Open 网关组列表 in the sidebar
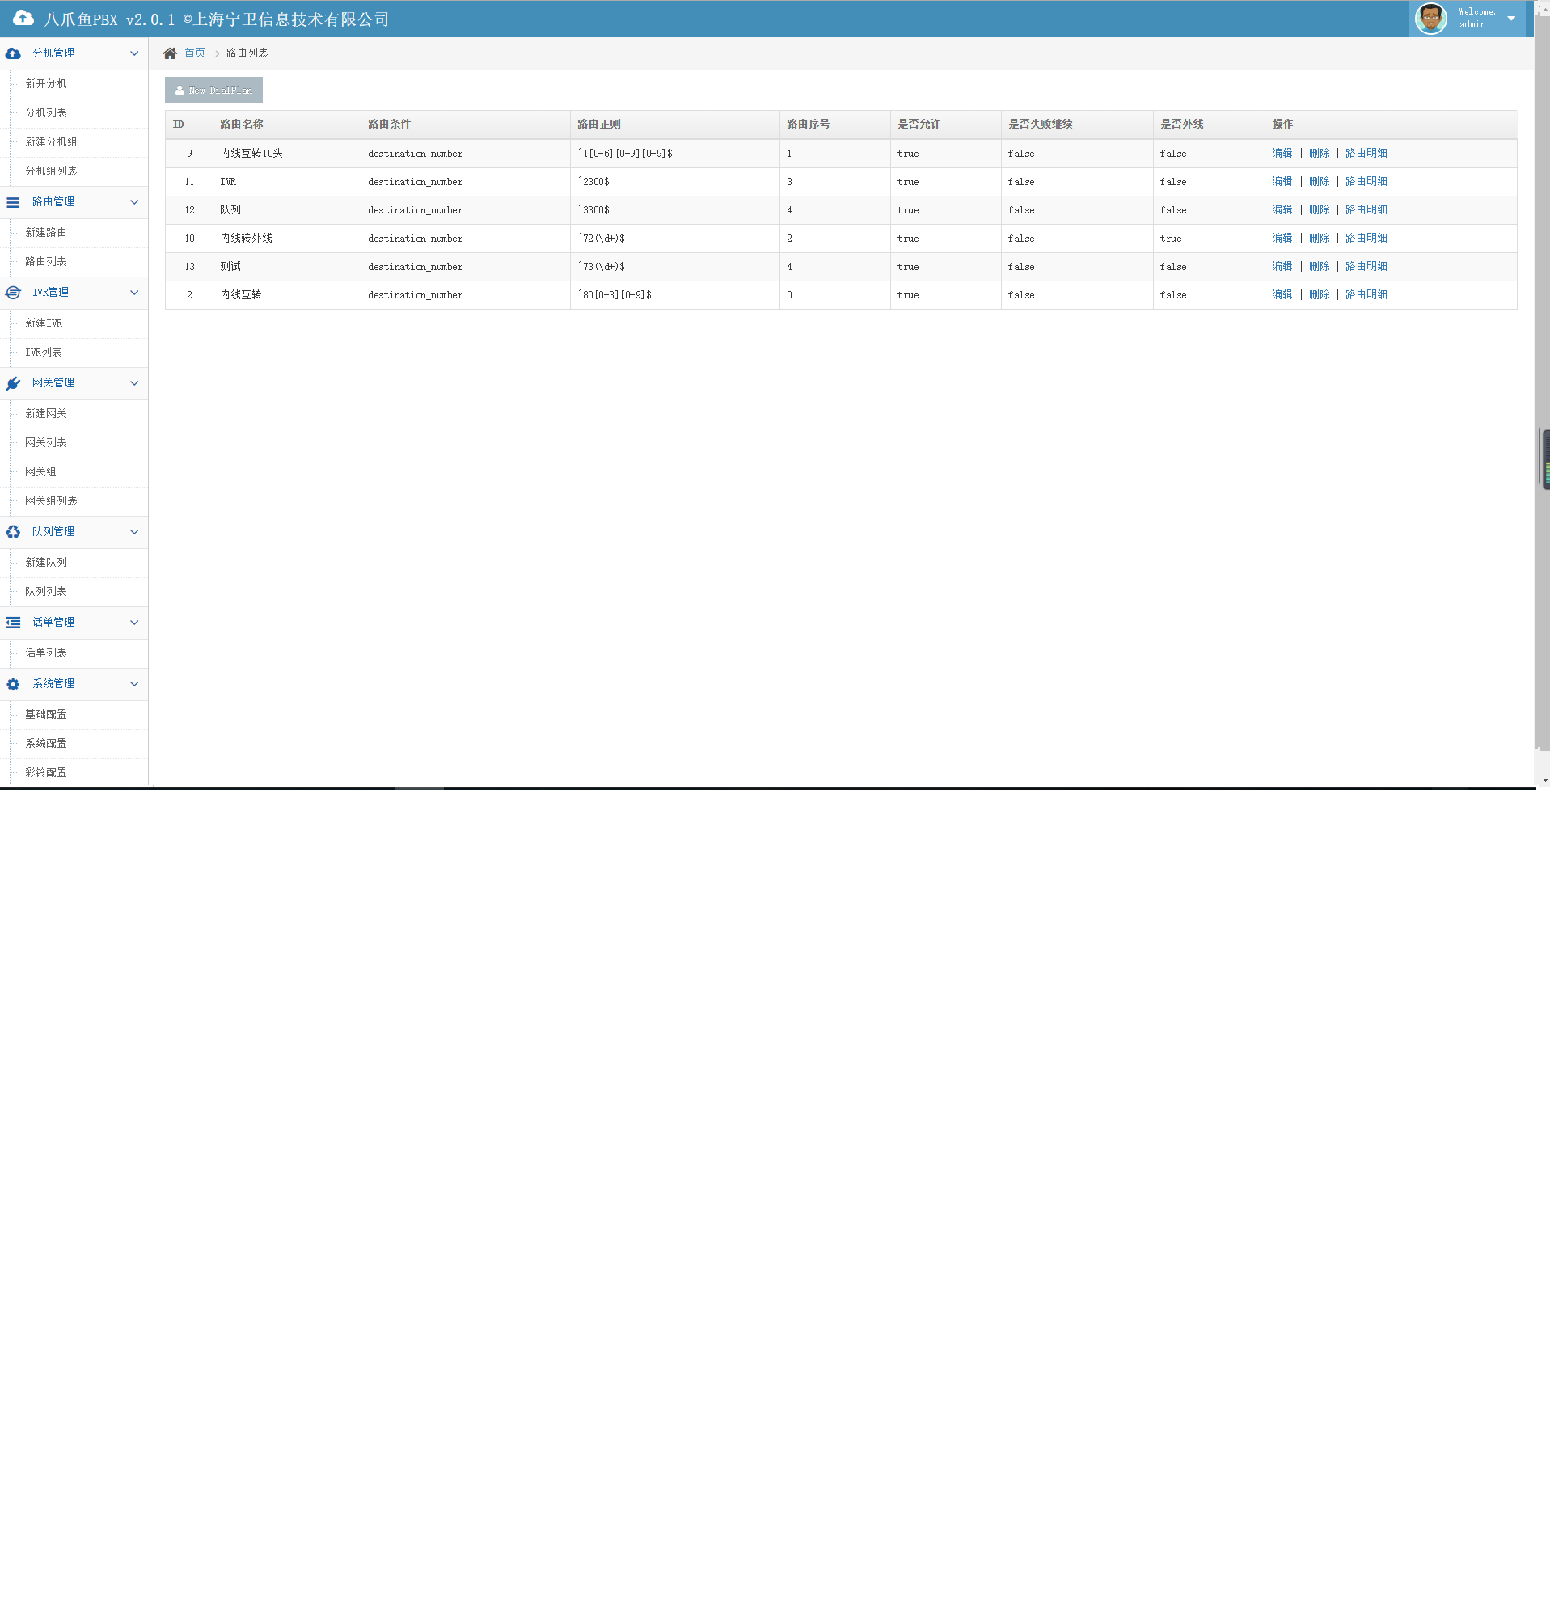1550x1617 pixels. pyautogui.click(x=51, y=500)
